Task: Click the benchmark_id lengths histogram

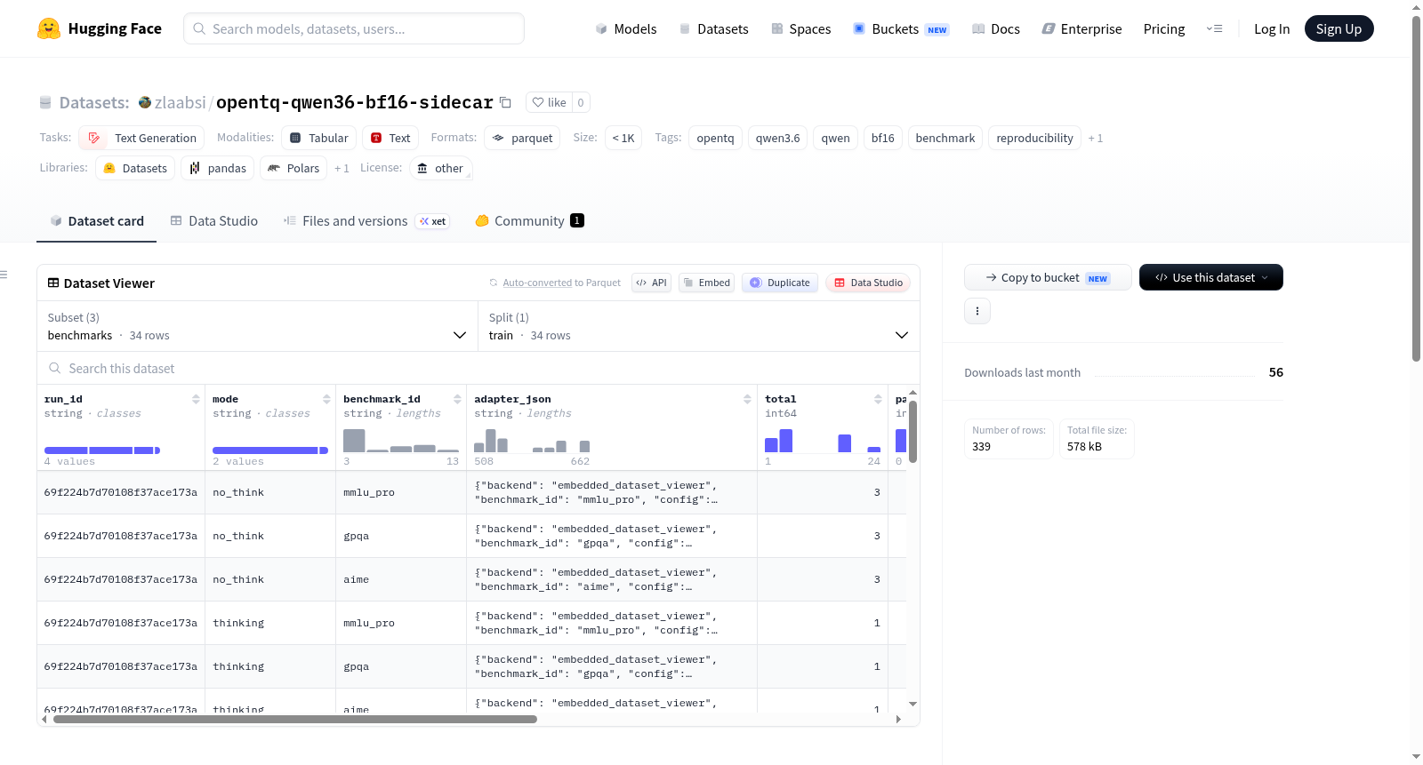Action: click(401, 441)
